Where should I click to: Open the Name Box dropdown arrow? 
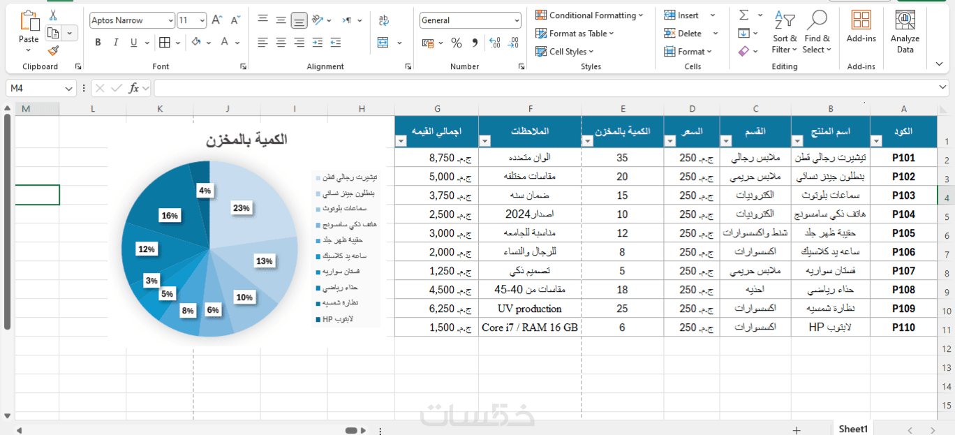(68, 89)
